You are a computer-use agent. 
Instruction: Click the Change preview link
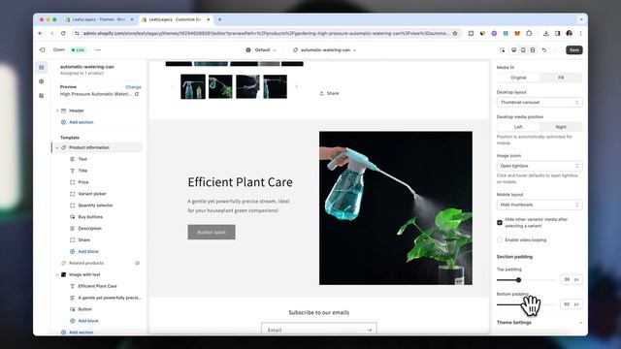134,86
